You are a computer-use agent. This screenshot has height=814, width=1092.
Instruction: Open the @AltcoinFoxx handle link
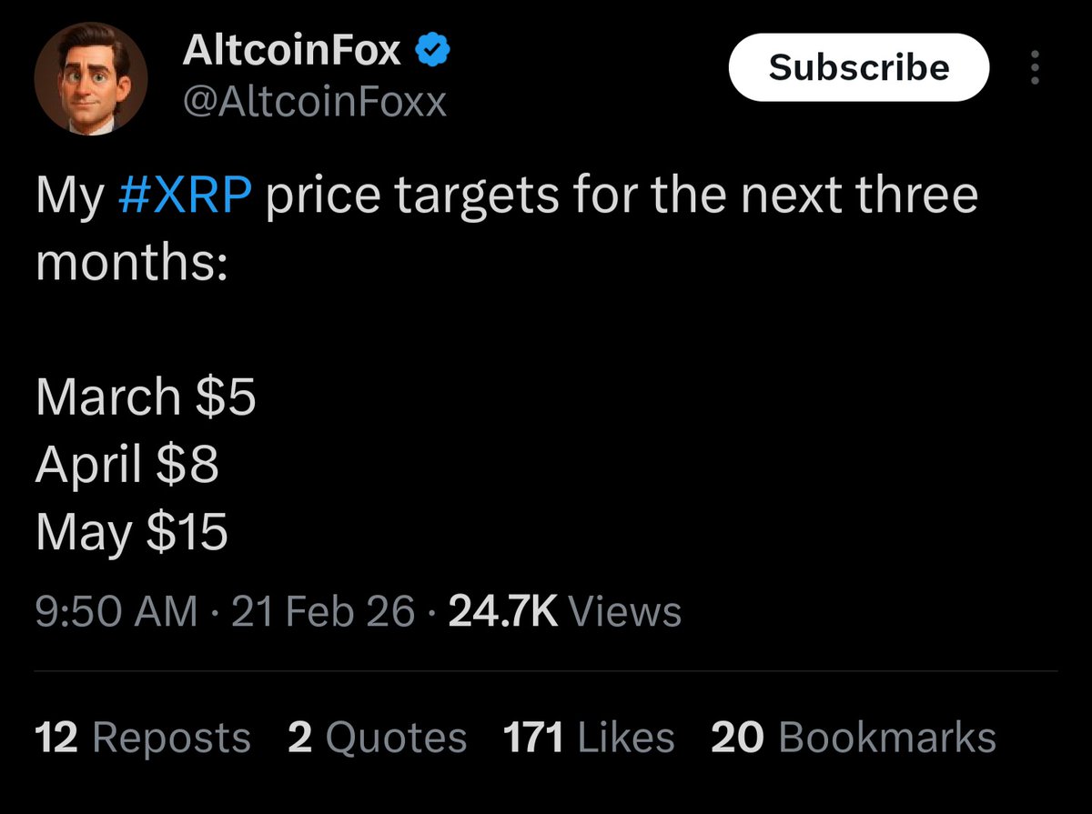(315, 103)
